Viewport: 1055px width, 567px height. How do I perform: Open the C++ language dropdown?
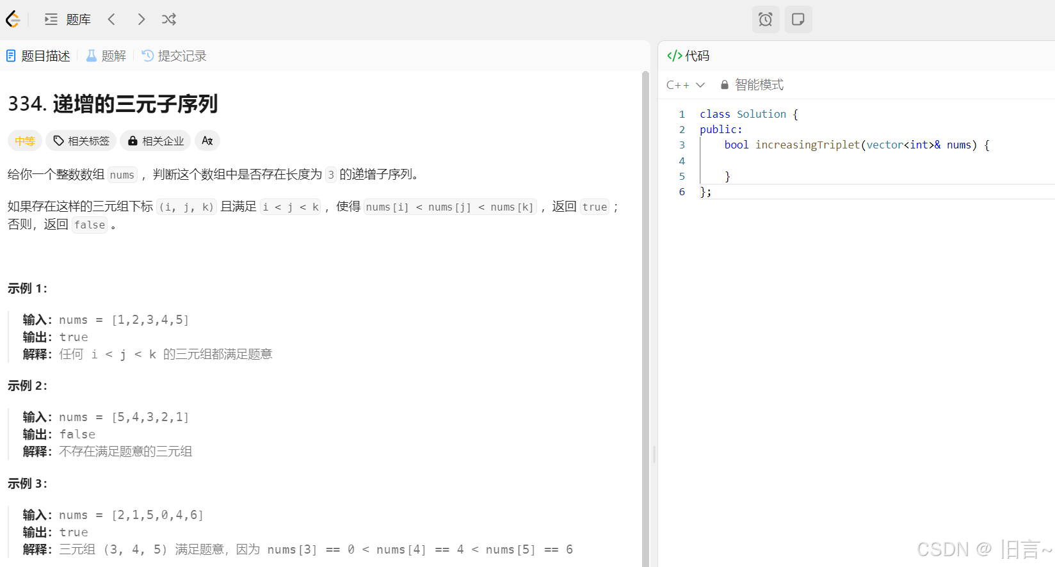[685, 84]
